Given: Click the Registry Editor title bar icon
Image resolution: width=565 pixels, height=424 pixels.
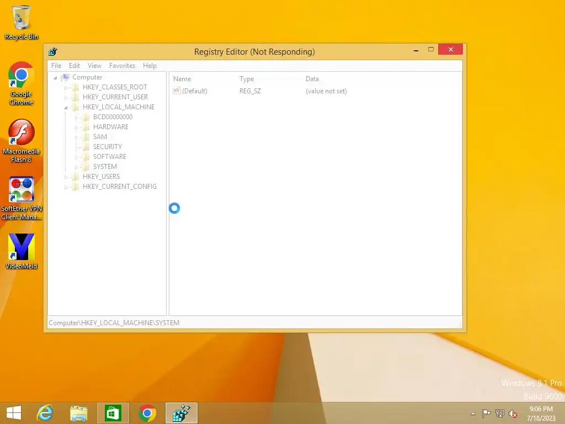Looking at the screenshot, I should [53, 51].
